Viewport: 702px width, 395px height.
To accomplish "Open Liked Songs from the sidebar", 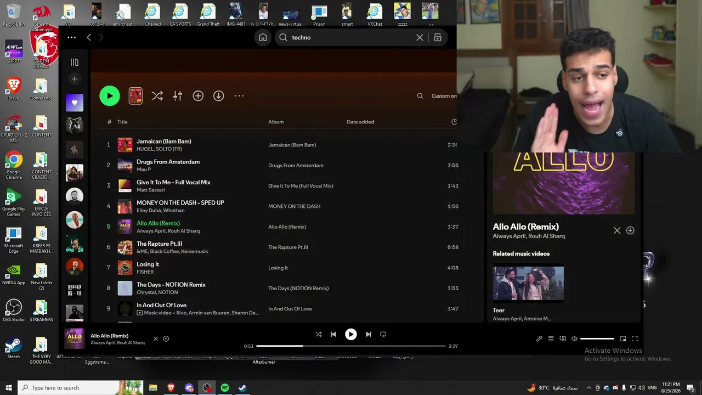I will (75, 103).
